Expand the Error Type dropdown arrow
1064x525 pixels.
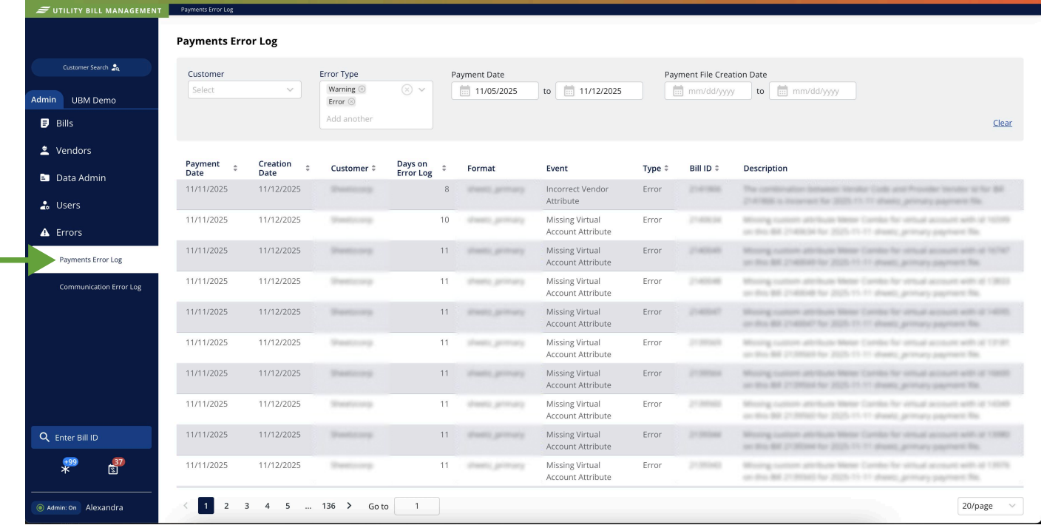click(422, 89)
